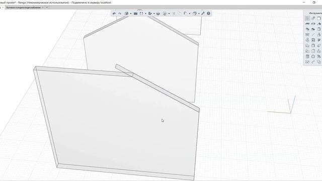The image size is (322, 181).
Task: Redo the action using the toolbar arrow
Action: click(x=120, y=14)
